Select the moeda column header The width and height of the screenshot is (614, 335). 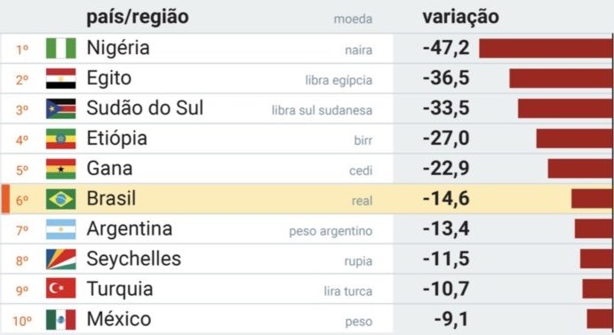pyautogui.click(x=353, y=19)
